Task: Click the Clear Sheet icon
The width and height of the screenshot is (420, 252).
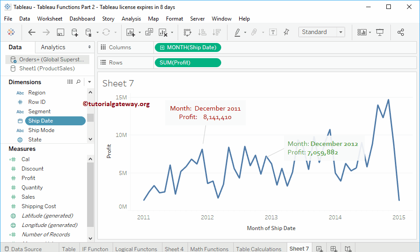Action: point(163,32)
